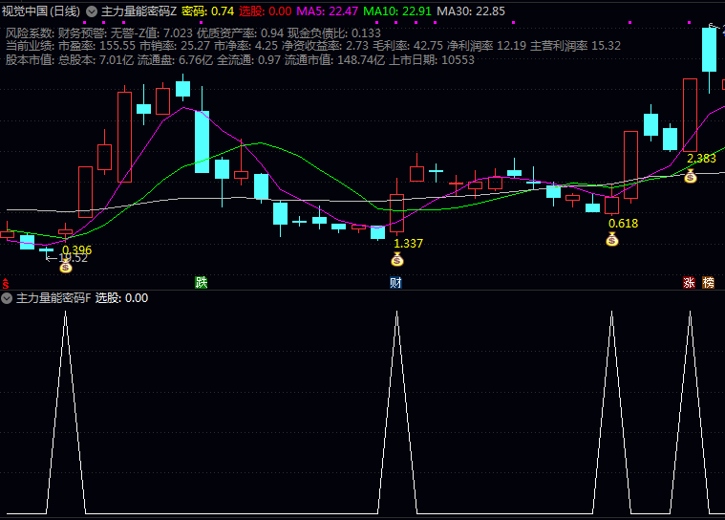Click the money bag icon below 0.618
Viewport: 725px width, 520px height.
(612, 239)
